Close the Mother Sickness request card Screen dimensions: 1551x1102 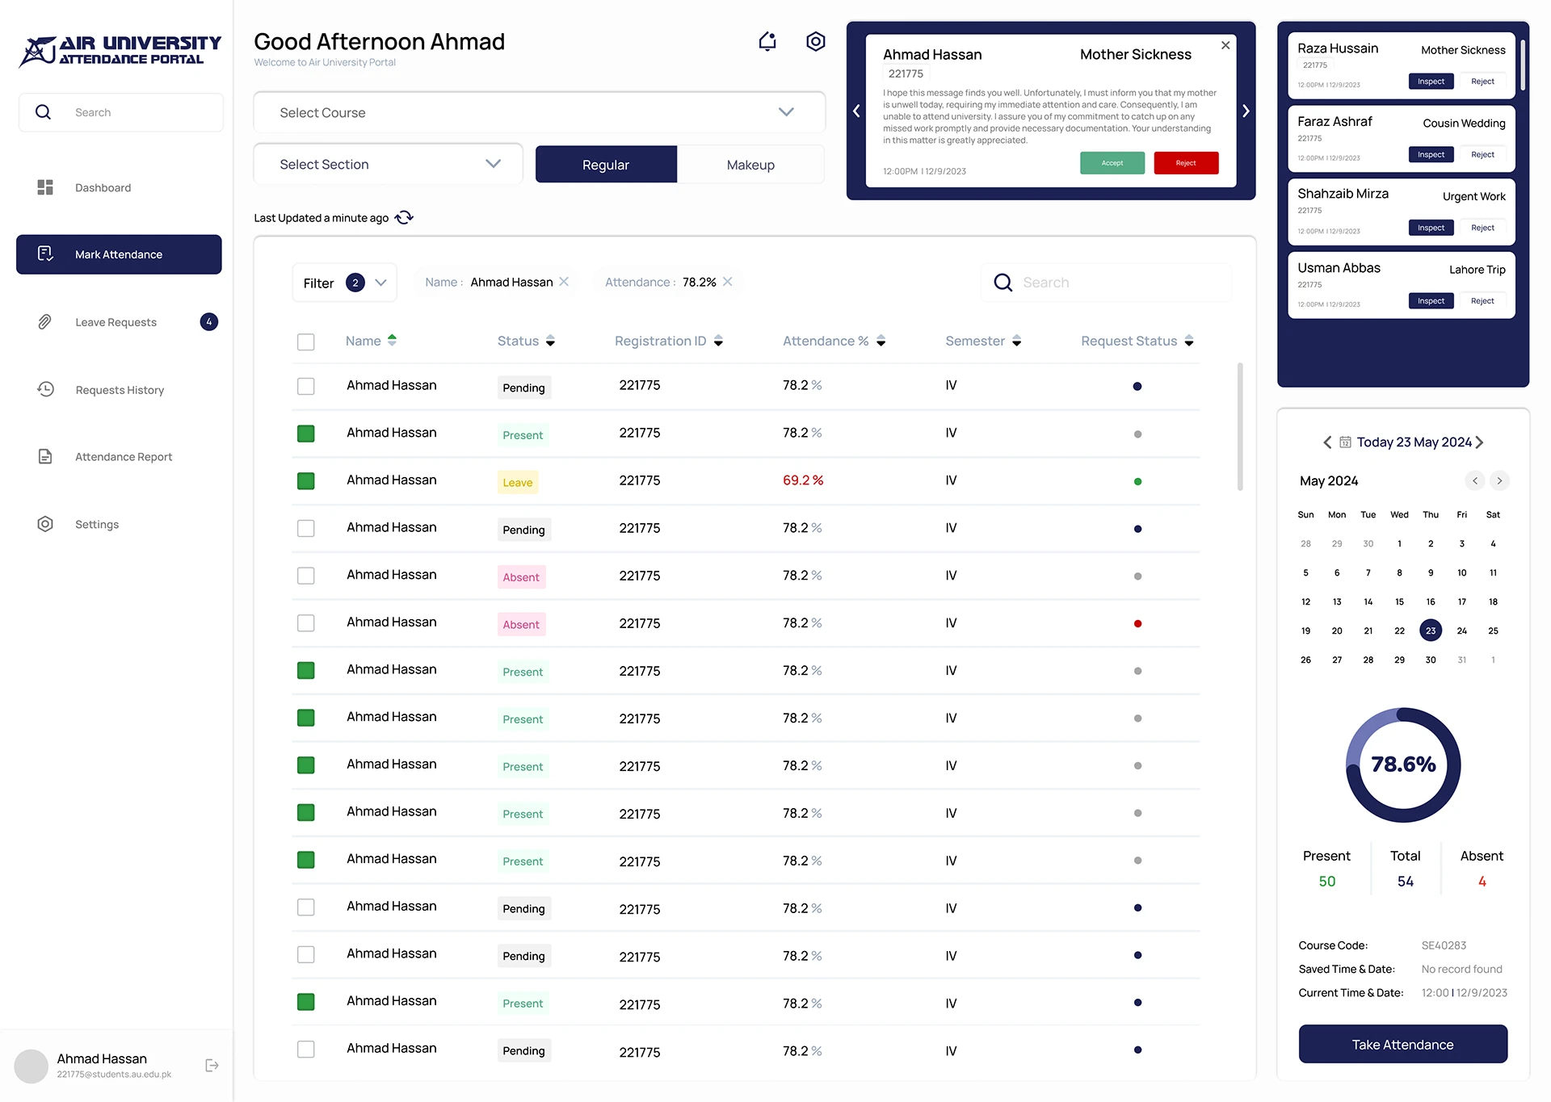point(1225,45)
